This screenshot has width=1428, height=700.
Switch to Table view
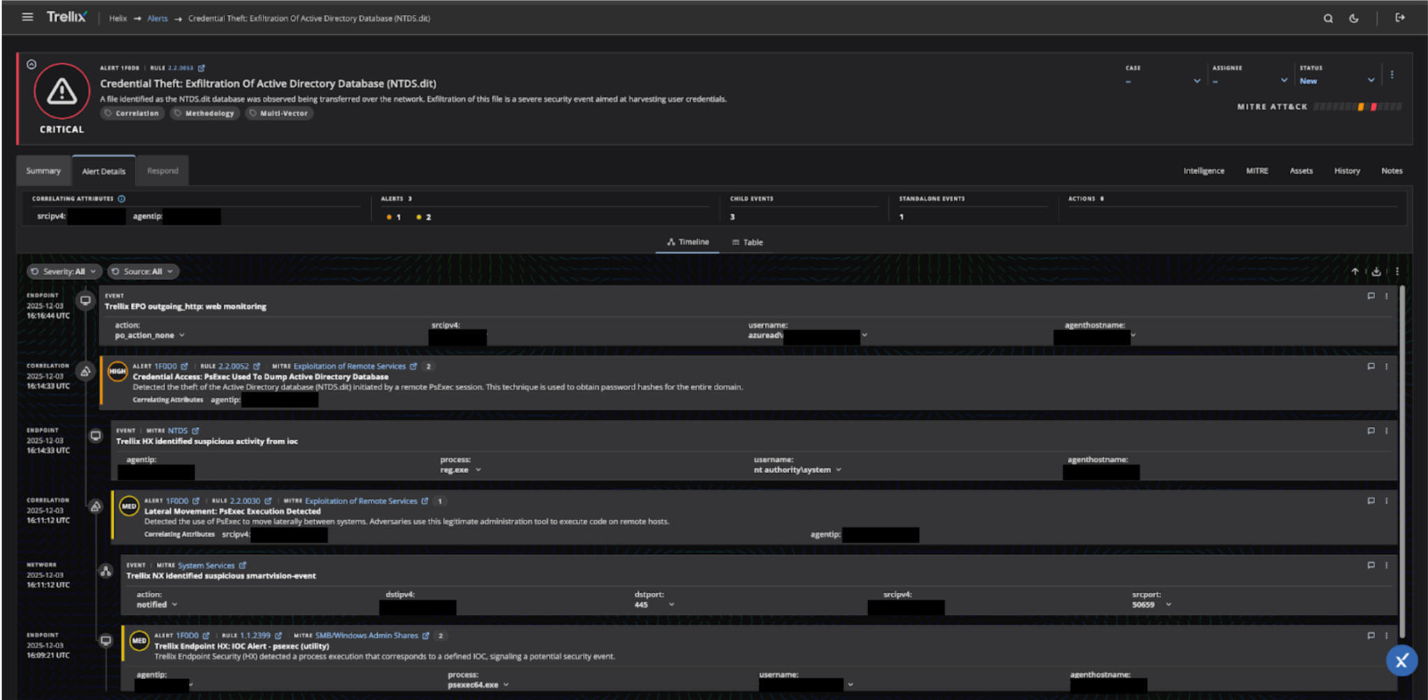click(747, 242)
